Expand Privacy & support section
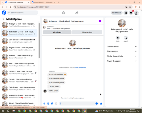The width and height of the screenshot is (142, 113). pos(122,61)
